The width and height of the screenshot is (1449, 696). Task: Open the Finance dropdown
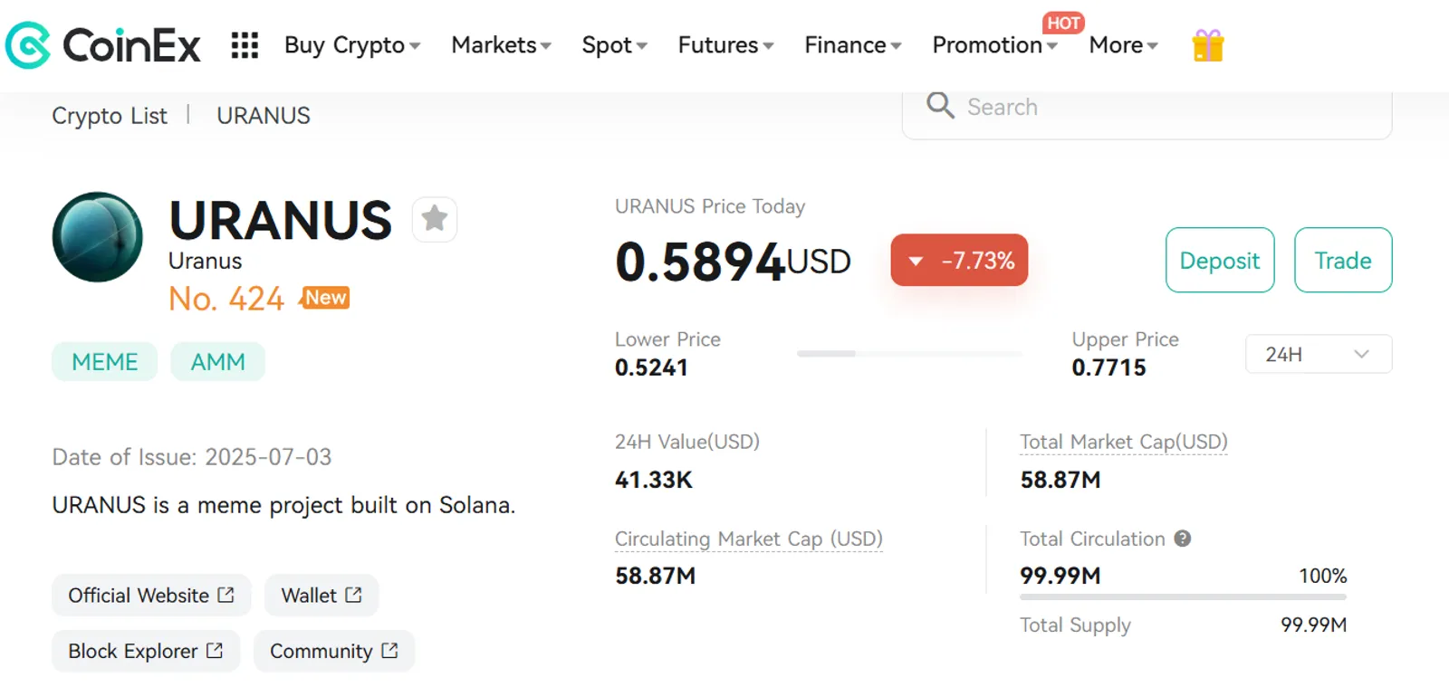[x=853, y=45]
